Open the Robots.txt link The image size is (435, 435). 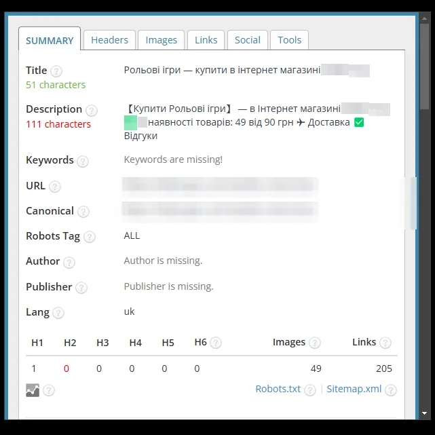tap(278, 389)
